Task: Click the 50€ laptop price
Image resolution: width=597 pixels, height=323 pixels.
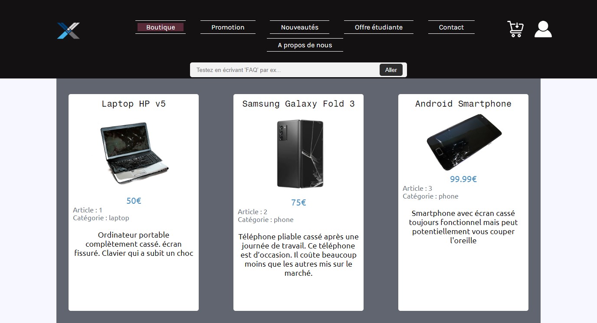Action: point(134,201)
